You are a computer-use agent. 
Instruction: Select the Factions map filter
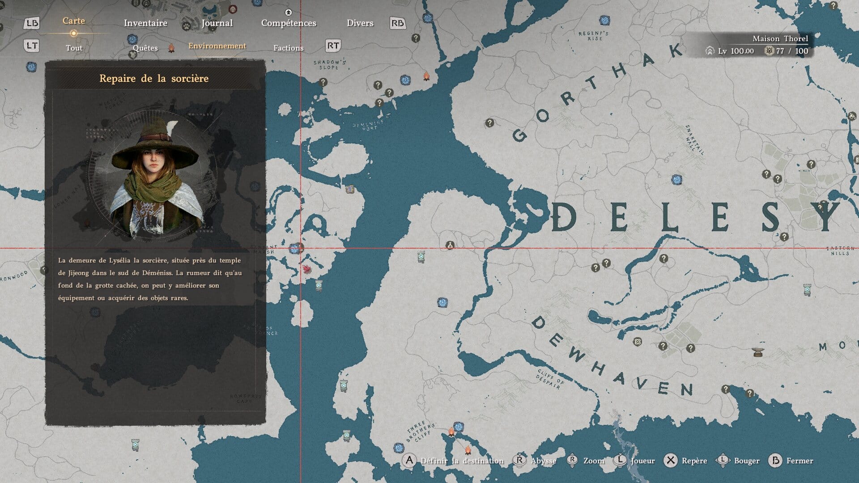coord(288,48)
